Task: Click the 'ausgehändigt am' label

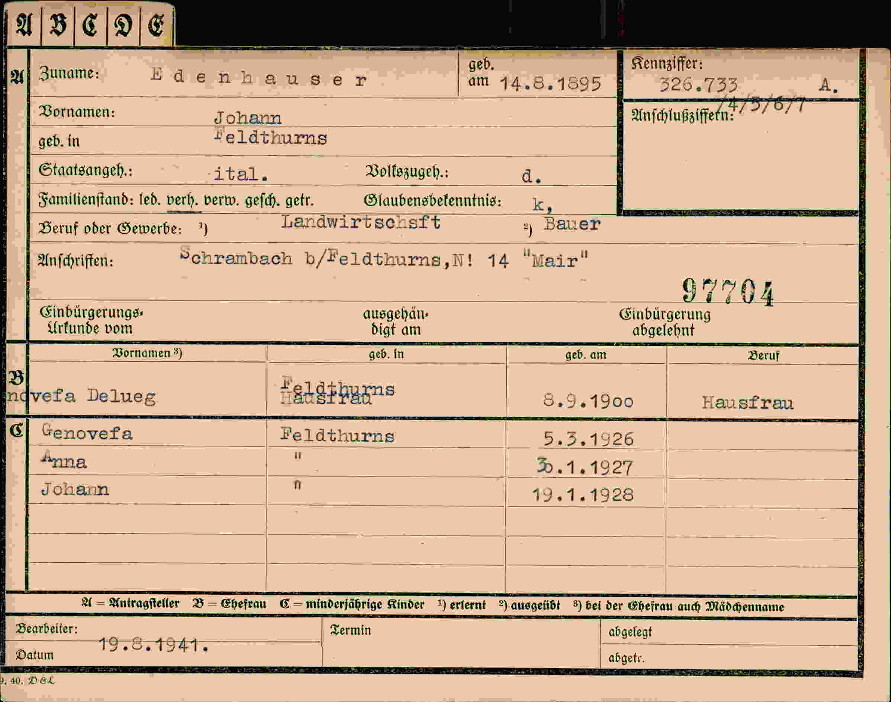Action: click(396, 322)
